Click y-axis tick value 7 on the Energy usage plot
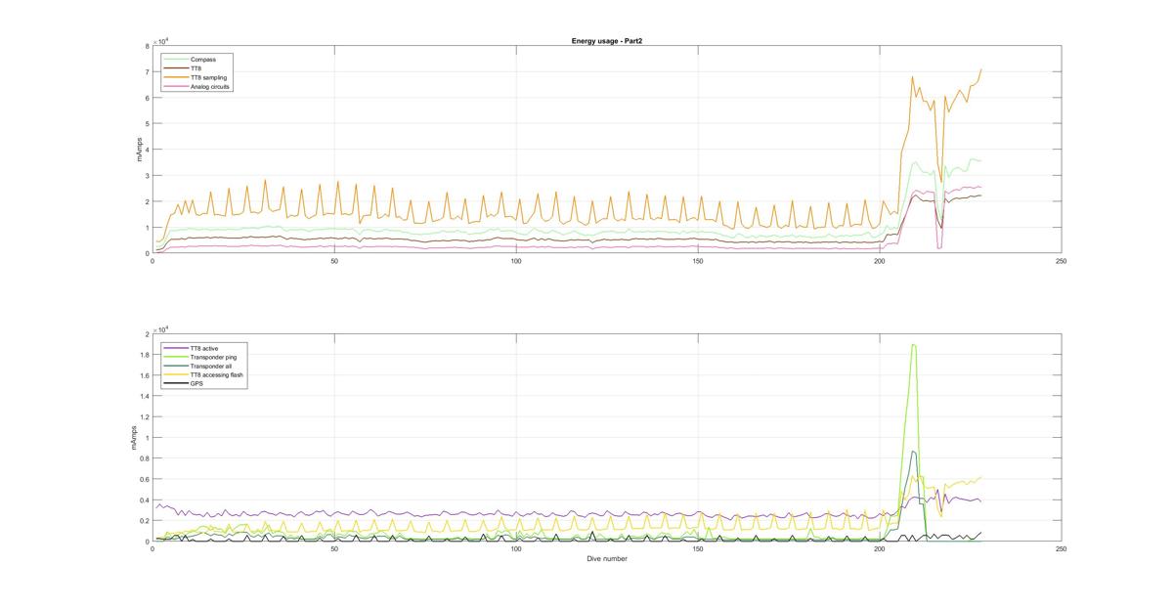1173x608 pixels. click(x=147, y=71)
